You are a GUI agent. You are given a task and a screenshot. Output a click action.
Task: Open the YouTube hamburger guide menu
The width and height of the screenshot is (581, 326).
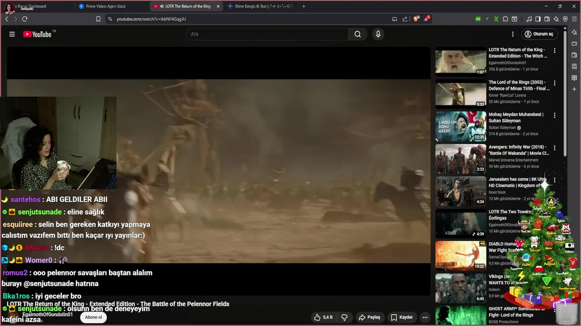coord(12,34)
